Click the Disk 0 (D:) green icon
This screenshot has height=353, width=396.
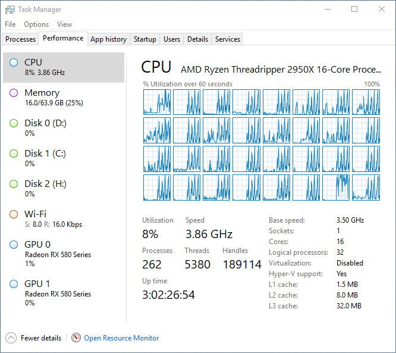14,123
